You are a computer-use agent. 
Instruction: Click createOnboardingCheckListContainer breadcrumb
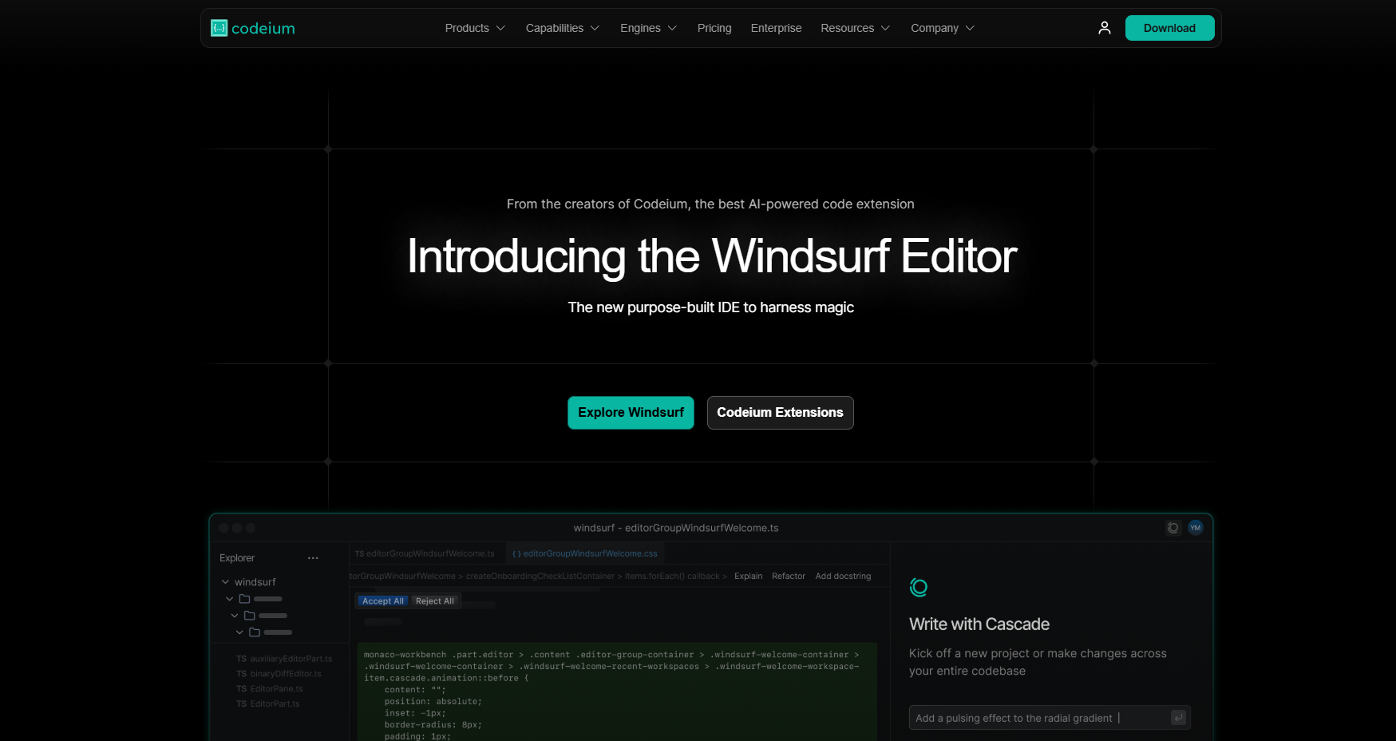(540, 576)
